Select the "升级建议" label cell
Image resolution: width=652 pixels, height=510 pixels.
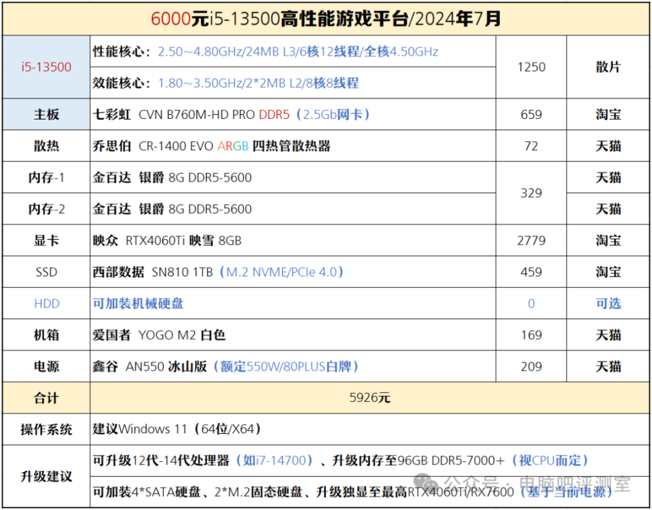pyautogui.click(x=46, y=476)
